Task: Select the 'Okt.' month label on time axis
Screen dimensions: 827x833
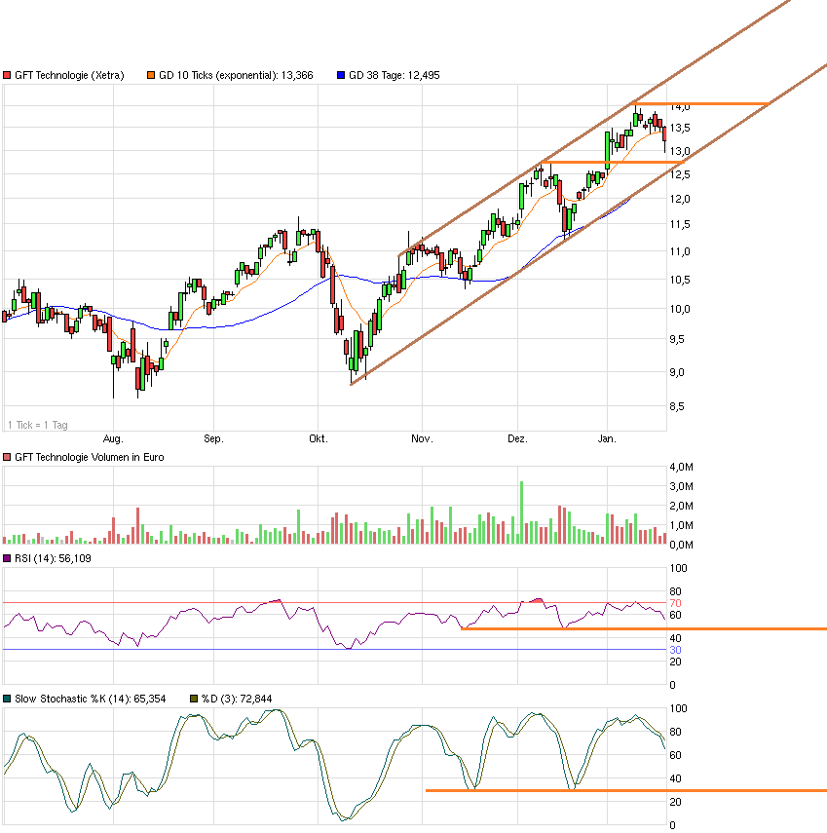Action: pos(319,438)
